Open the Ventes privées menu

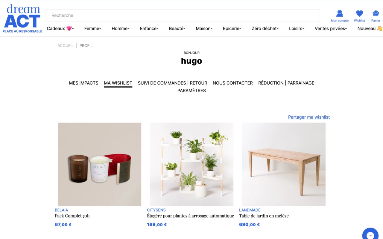click(x=331, y=29)
